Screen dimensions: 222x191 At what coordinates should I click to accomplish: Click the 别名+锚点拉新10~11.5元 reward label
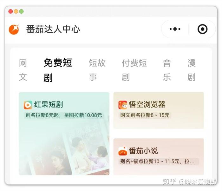pyautogui.click(x=159, y=161)
